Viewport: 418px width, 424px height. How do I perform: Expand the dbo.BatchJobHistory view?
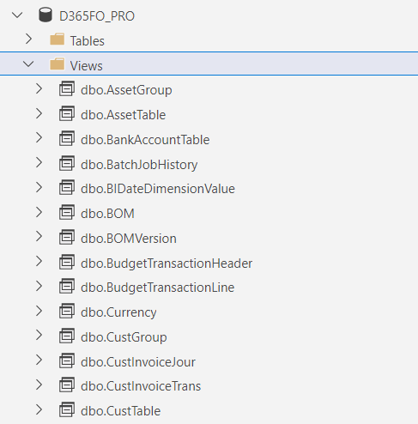(39, 163)
